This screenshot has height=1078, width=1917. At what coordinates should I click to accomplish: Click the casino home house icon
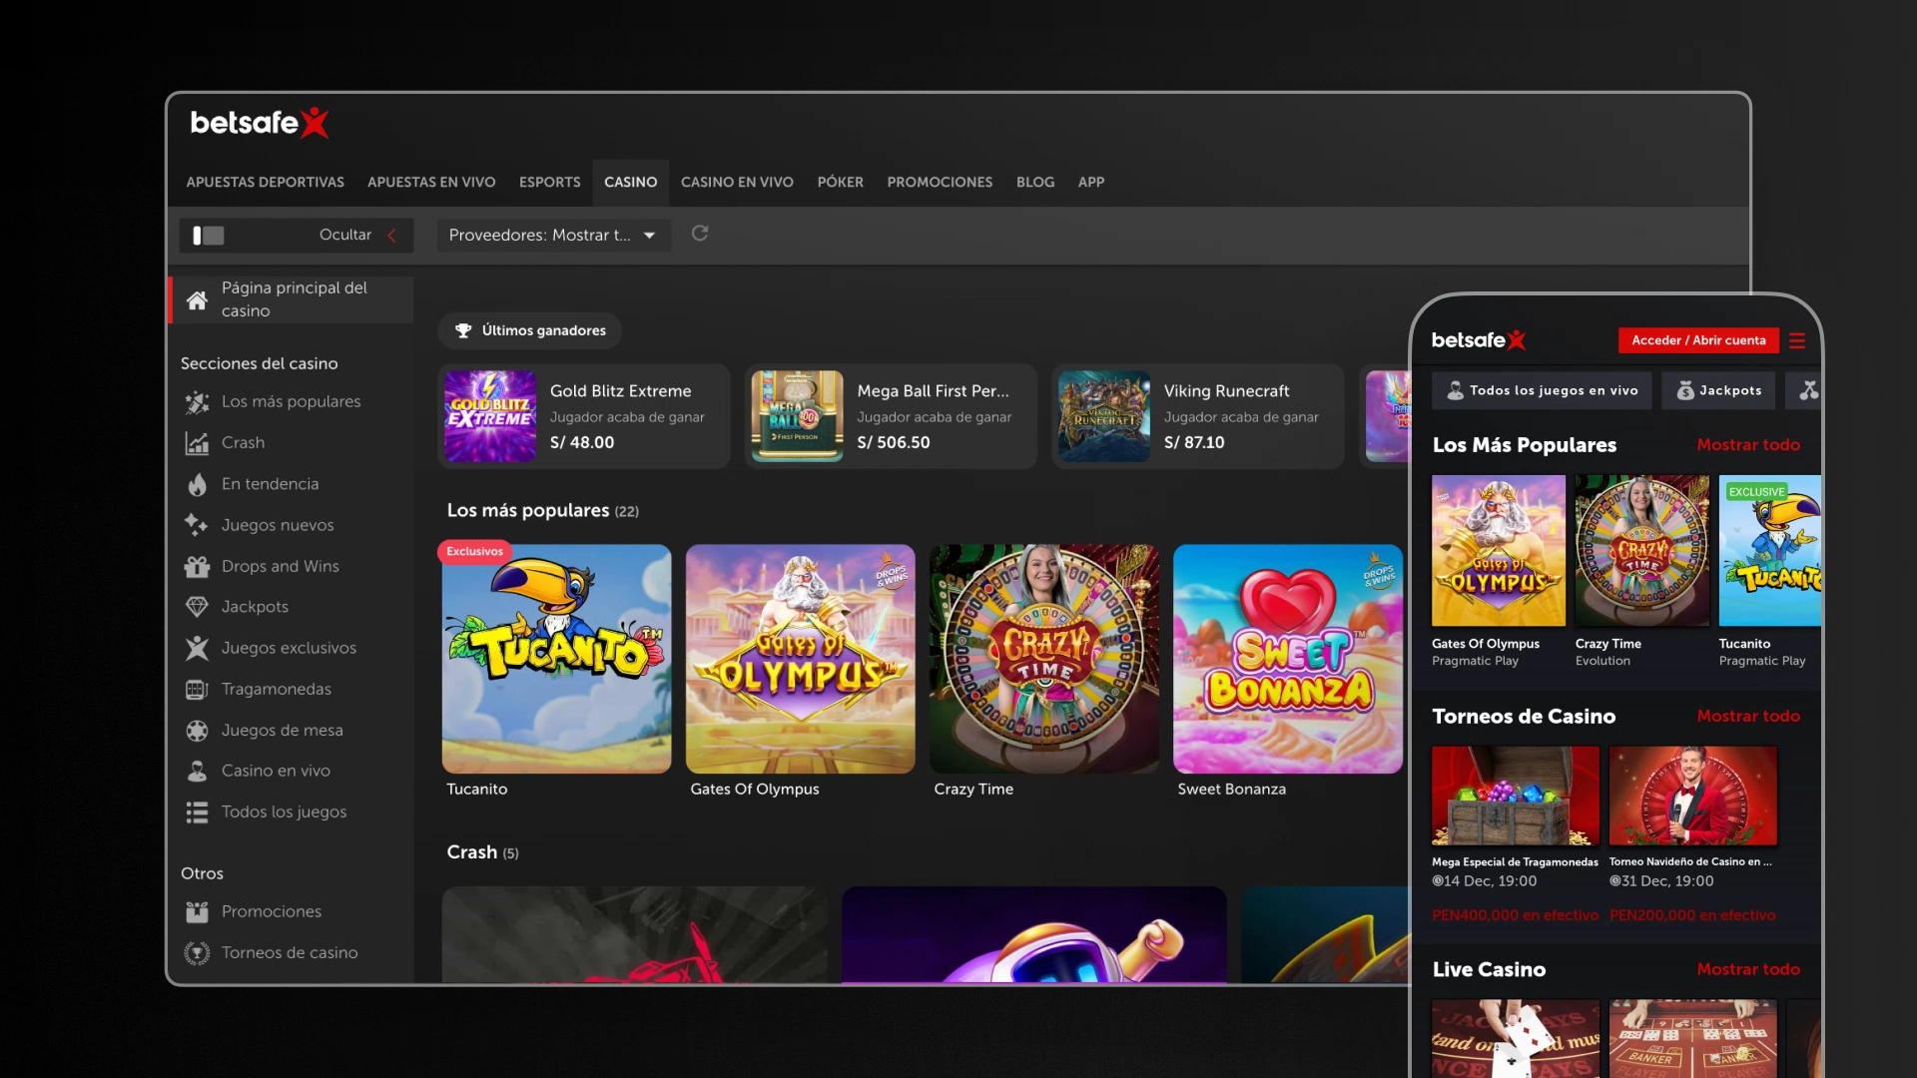[197, 299]
